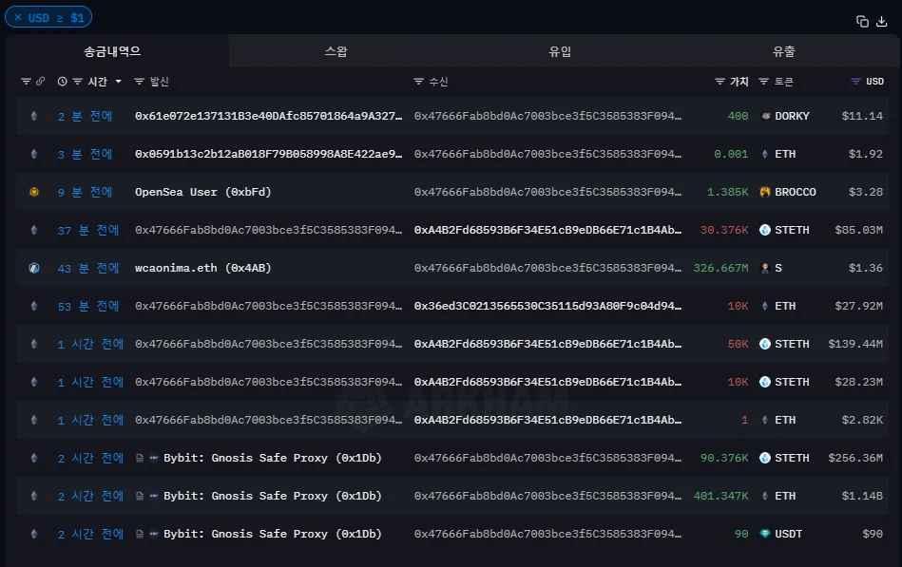Open the 유출 tab
The height and width of the screenshot is (567, 902).
pyautogui.click(x=784, y=51)
